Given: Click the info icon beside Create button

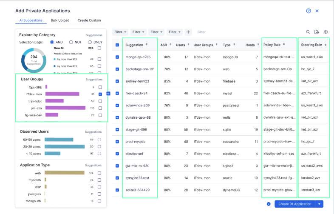Looking at the screenshot, I should (x=269, y=204).
